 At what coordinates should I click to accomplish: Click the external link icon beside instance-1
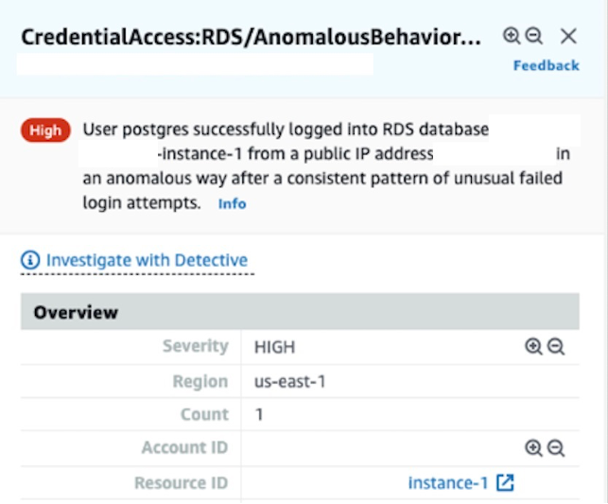pos(506,483)
